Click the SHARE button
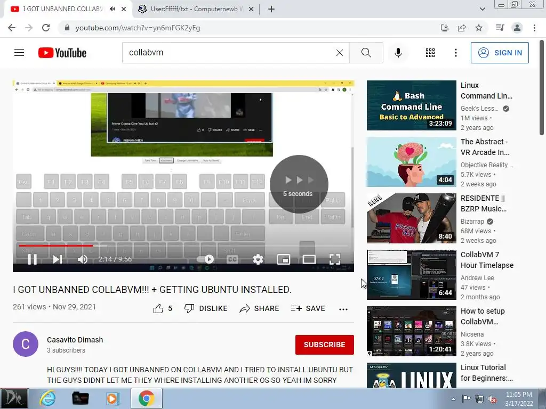 pyautogui.click(x=260, y=308)
